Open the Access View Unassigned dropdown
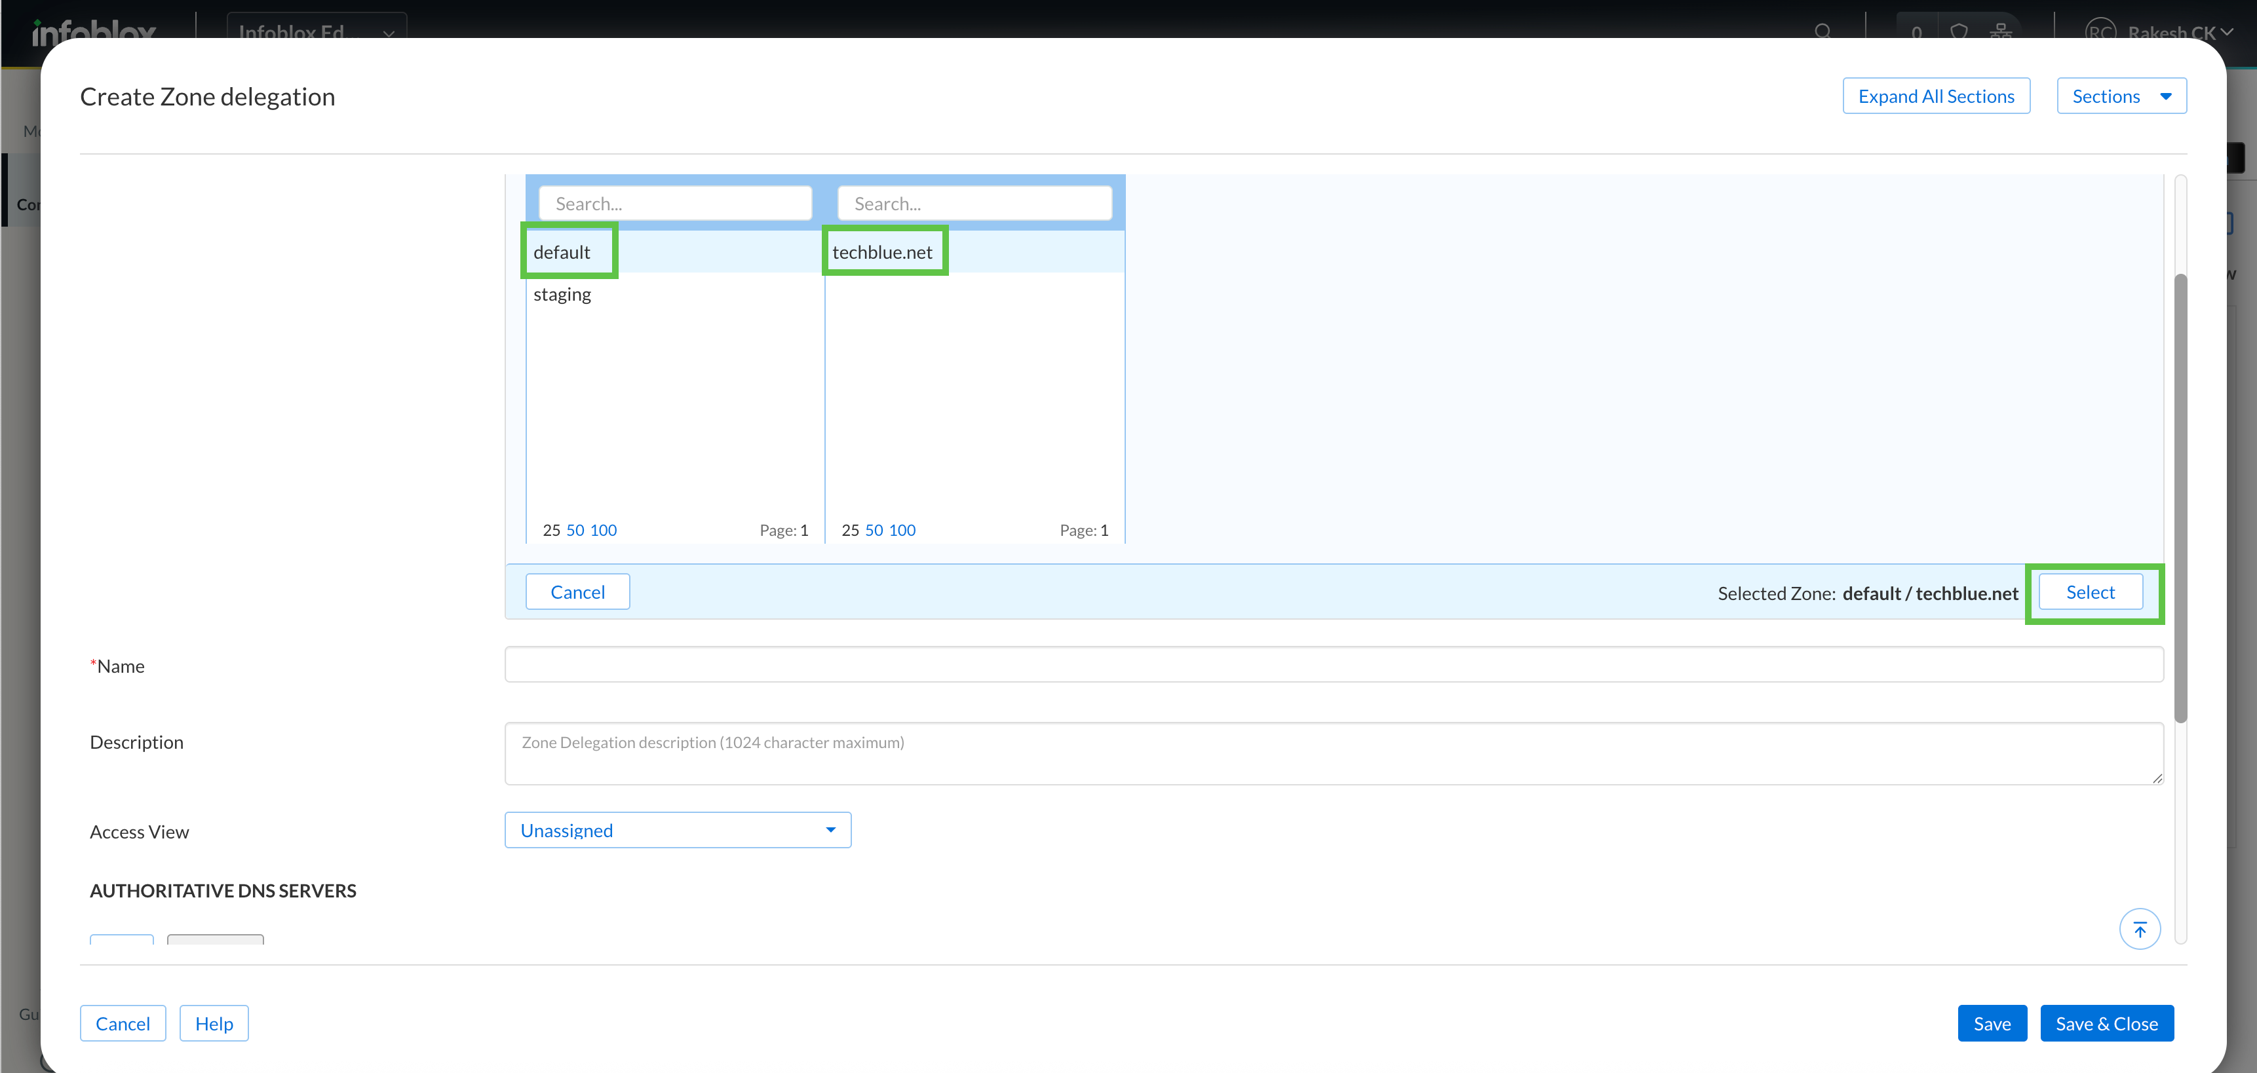2257x1073 pixels. (677, 831)
